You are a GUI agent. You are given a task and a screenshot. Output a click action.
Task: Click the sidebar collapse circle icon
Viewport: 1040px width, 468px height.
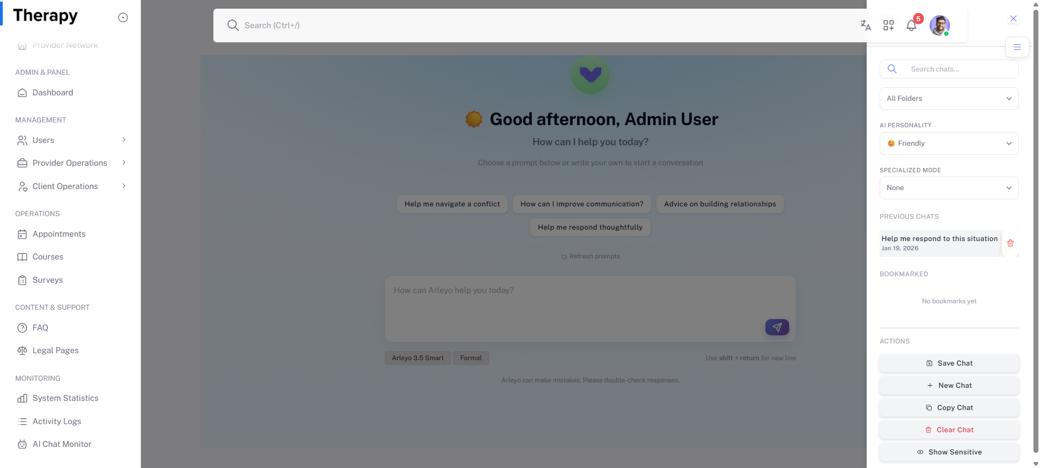(123, 17)
